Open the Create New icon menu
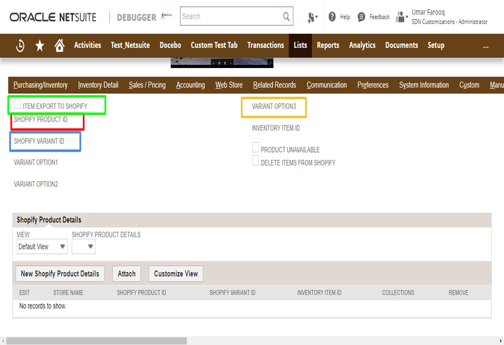 [312, 17]
